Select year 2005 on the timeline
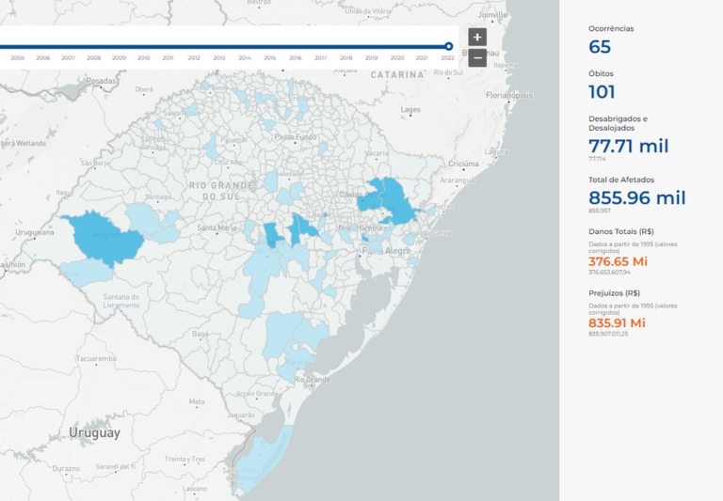The height and width of the screenshot is (501, 723). click(x=18, y=58)
